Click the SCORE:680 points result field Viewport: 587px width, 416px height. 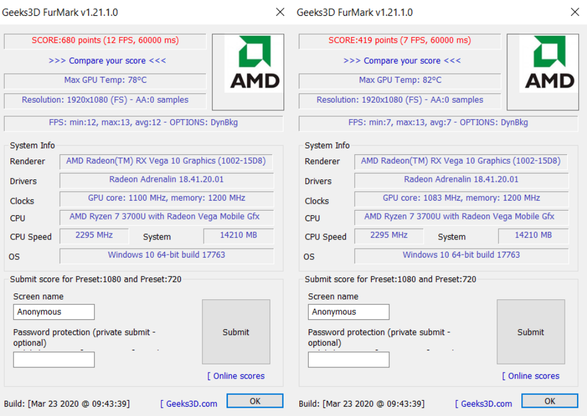click(105, 40)
